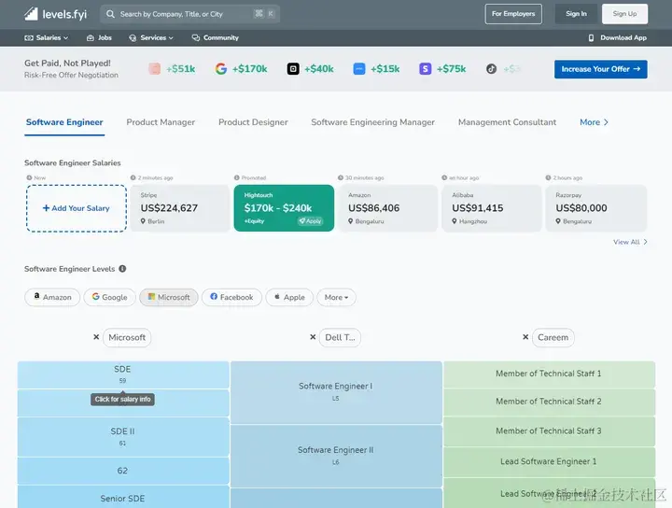The image size is (672, 508).
Task: Click the black square icon with +$40k
Action: (x=293, y=68)
